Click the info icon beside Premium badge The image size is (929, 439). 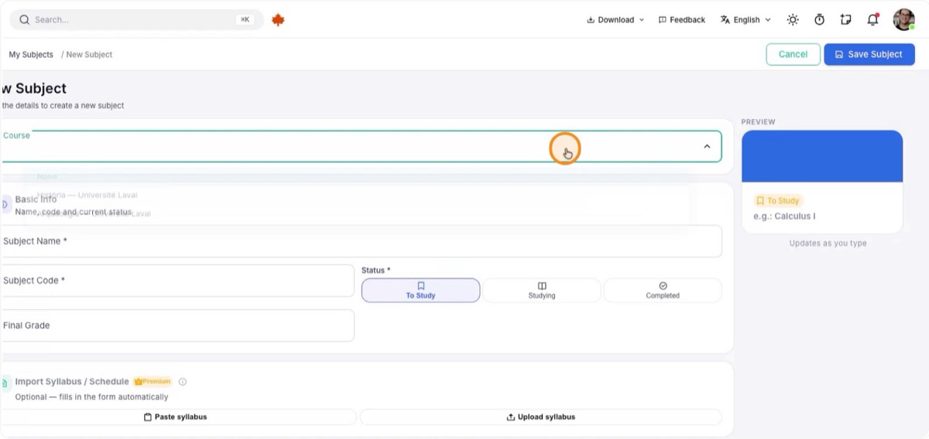183,382
